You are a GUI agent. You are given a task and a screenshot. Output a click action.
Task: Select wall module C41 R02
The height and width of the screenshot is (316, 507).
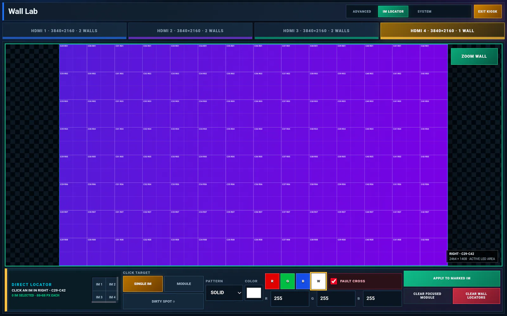tap(406, 86)
